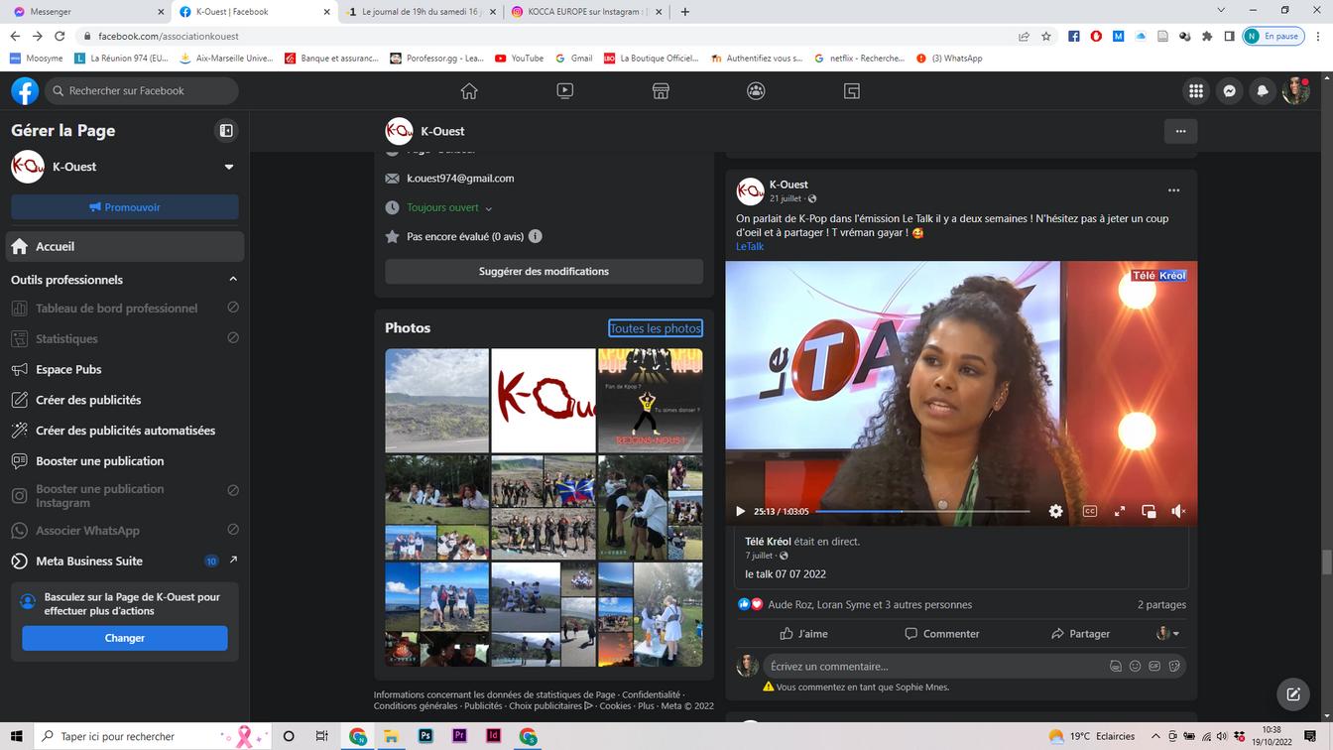The image size is (1333, 750).
Task: Like the post with J'aime
Action: 803,634
